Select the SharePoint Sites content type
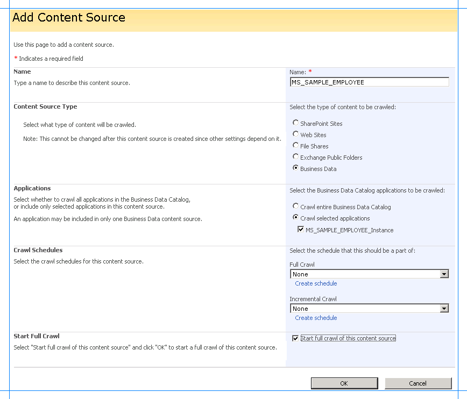The height and width of the screenshot is (399, 467). click(295, 123)
